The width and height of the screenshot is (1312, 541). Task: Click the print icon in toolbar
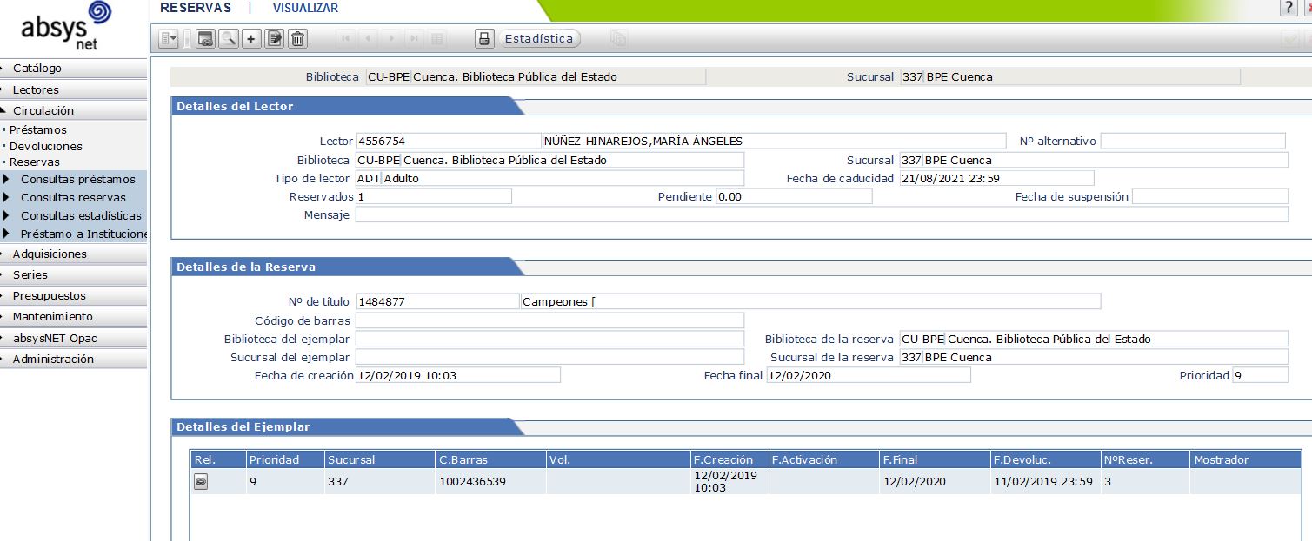pos(484,38)
